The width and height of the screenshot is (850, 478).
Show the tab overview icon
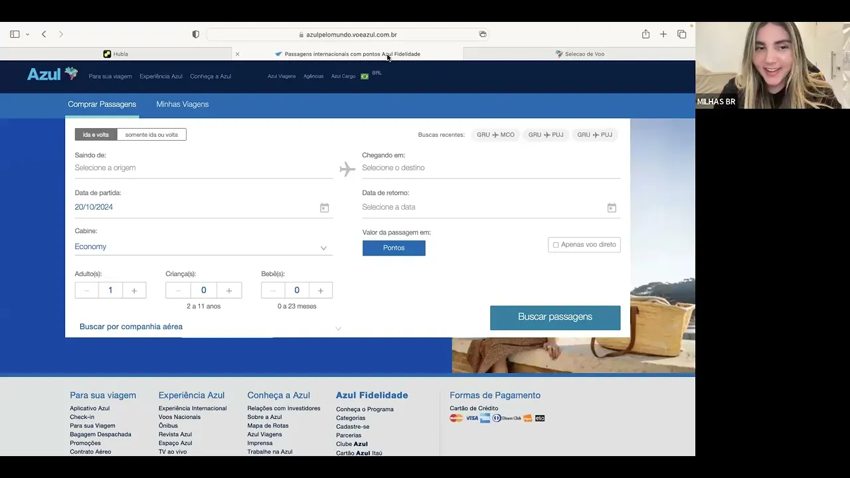[681, 34]
